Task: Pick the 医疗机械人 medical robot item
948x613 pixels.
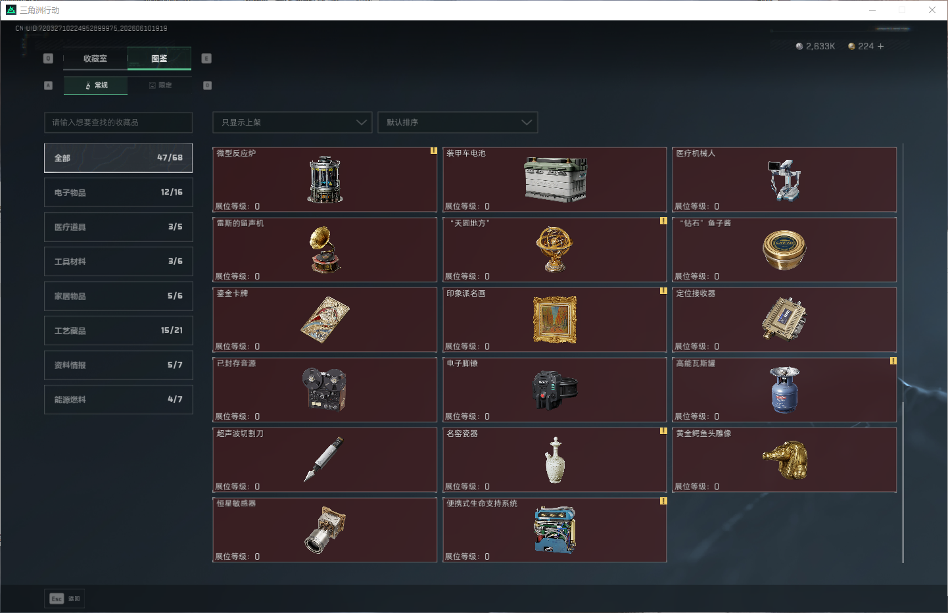Action: (x=784, y=180)
